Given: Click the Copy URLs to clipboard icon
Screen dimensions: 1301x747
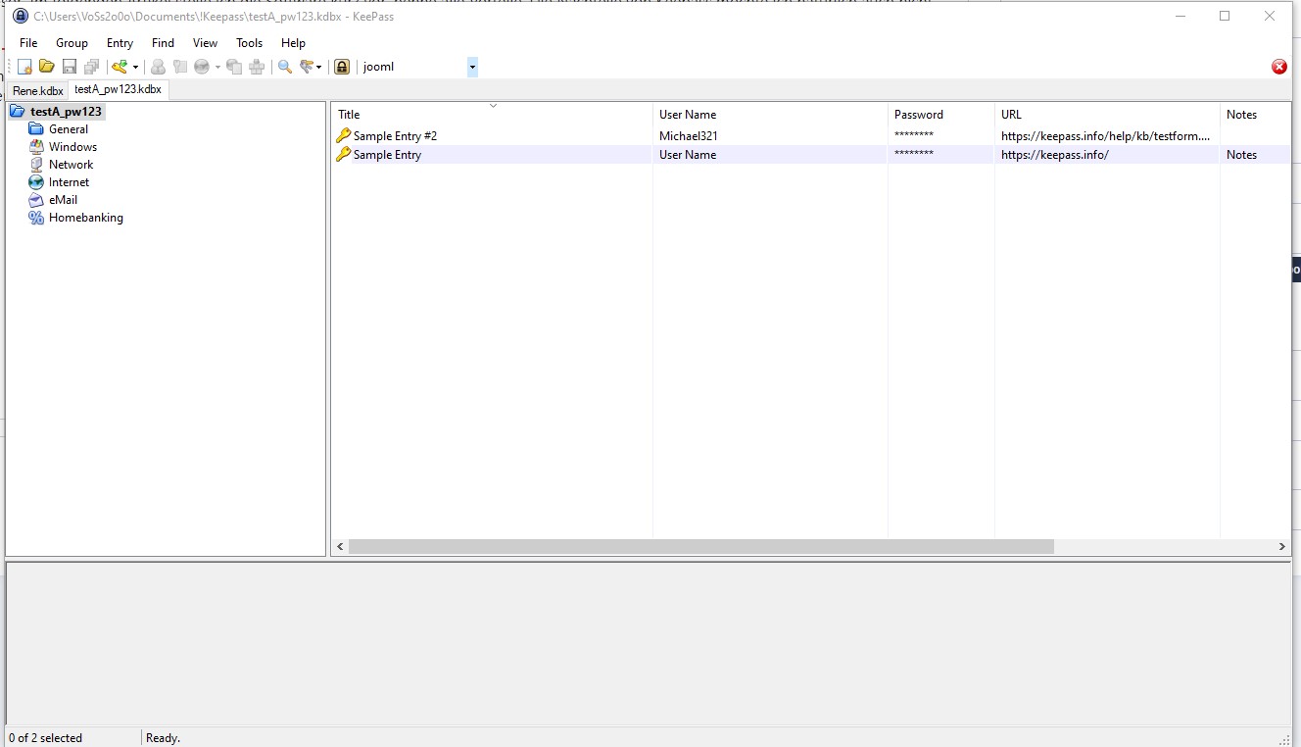Looking at the screenshot, I should tap(234, 67).
